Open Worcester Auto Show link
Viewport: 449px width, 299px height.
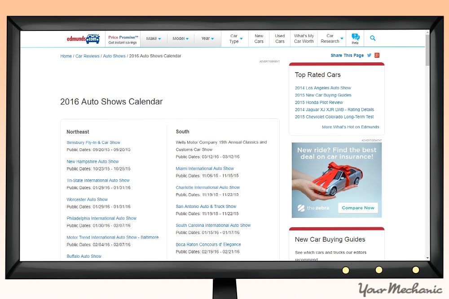[87, 199]
